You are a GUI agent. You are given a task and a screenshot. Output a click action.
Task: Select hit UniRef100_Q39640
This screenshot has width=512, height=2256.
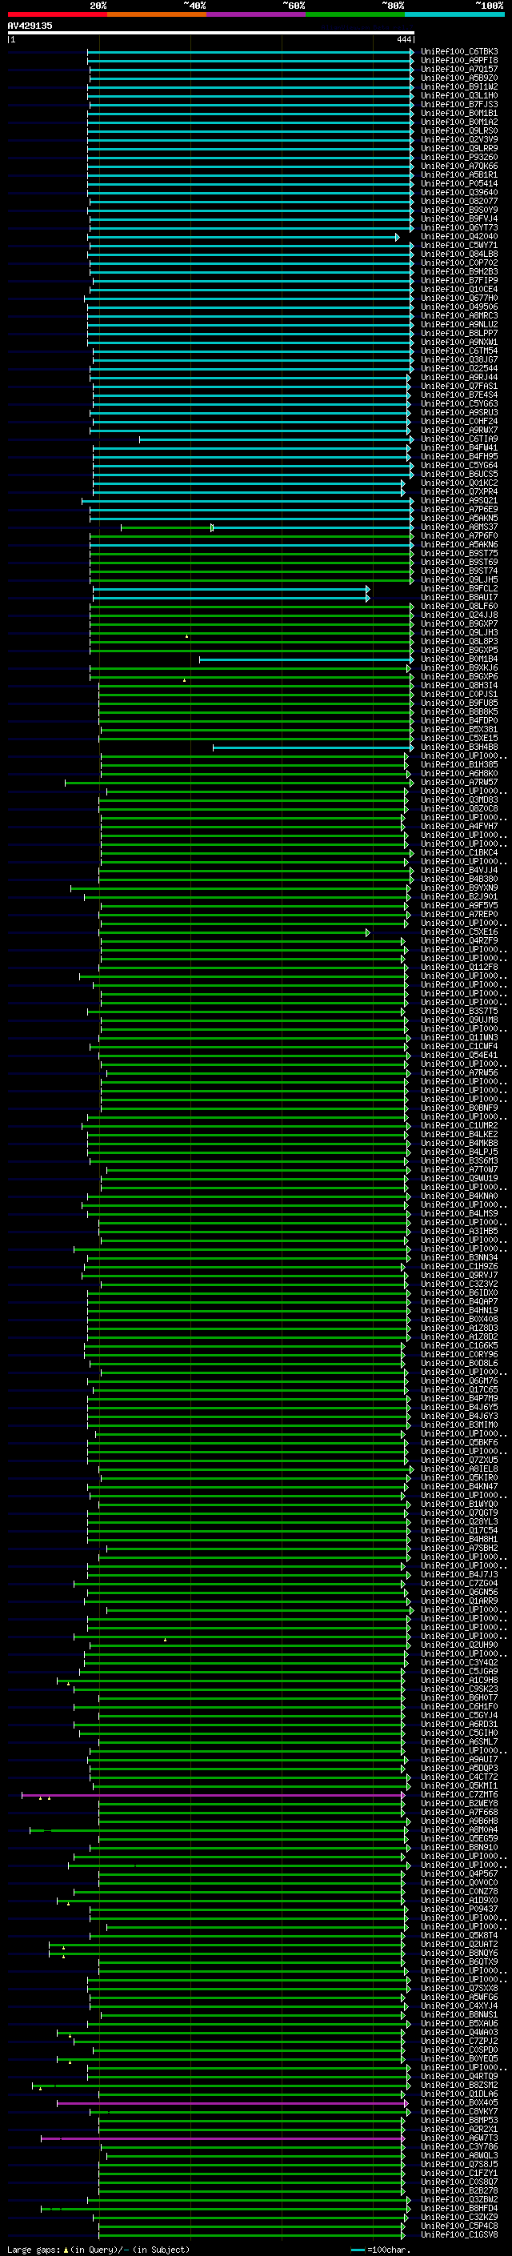[x=459, y=193]
